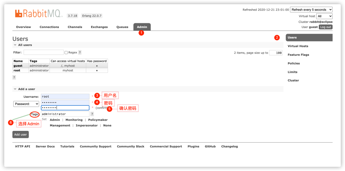This screenshot has width=345, height=171.
Task: Click the Filter text field
Action: (43, 53)
